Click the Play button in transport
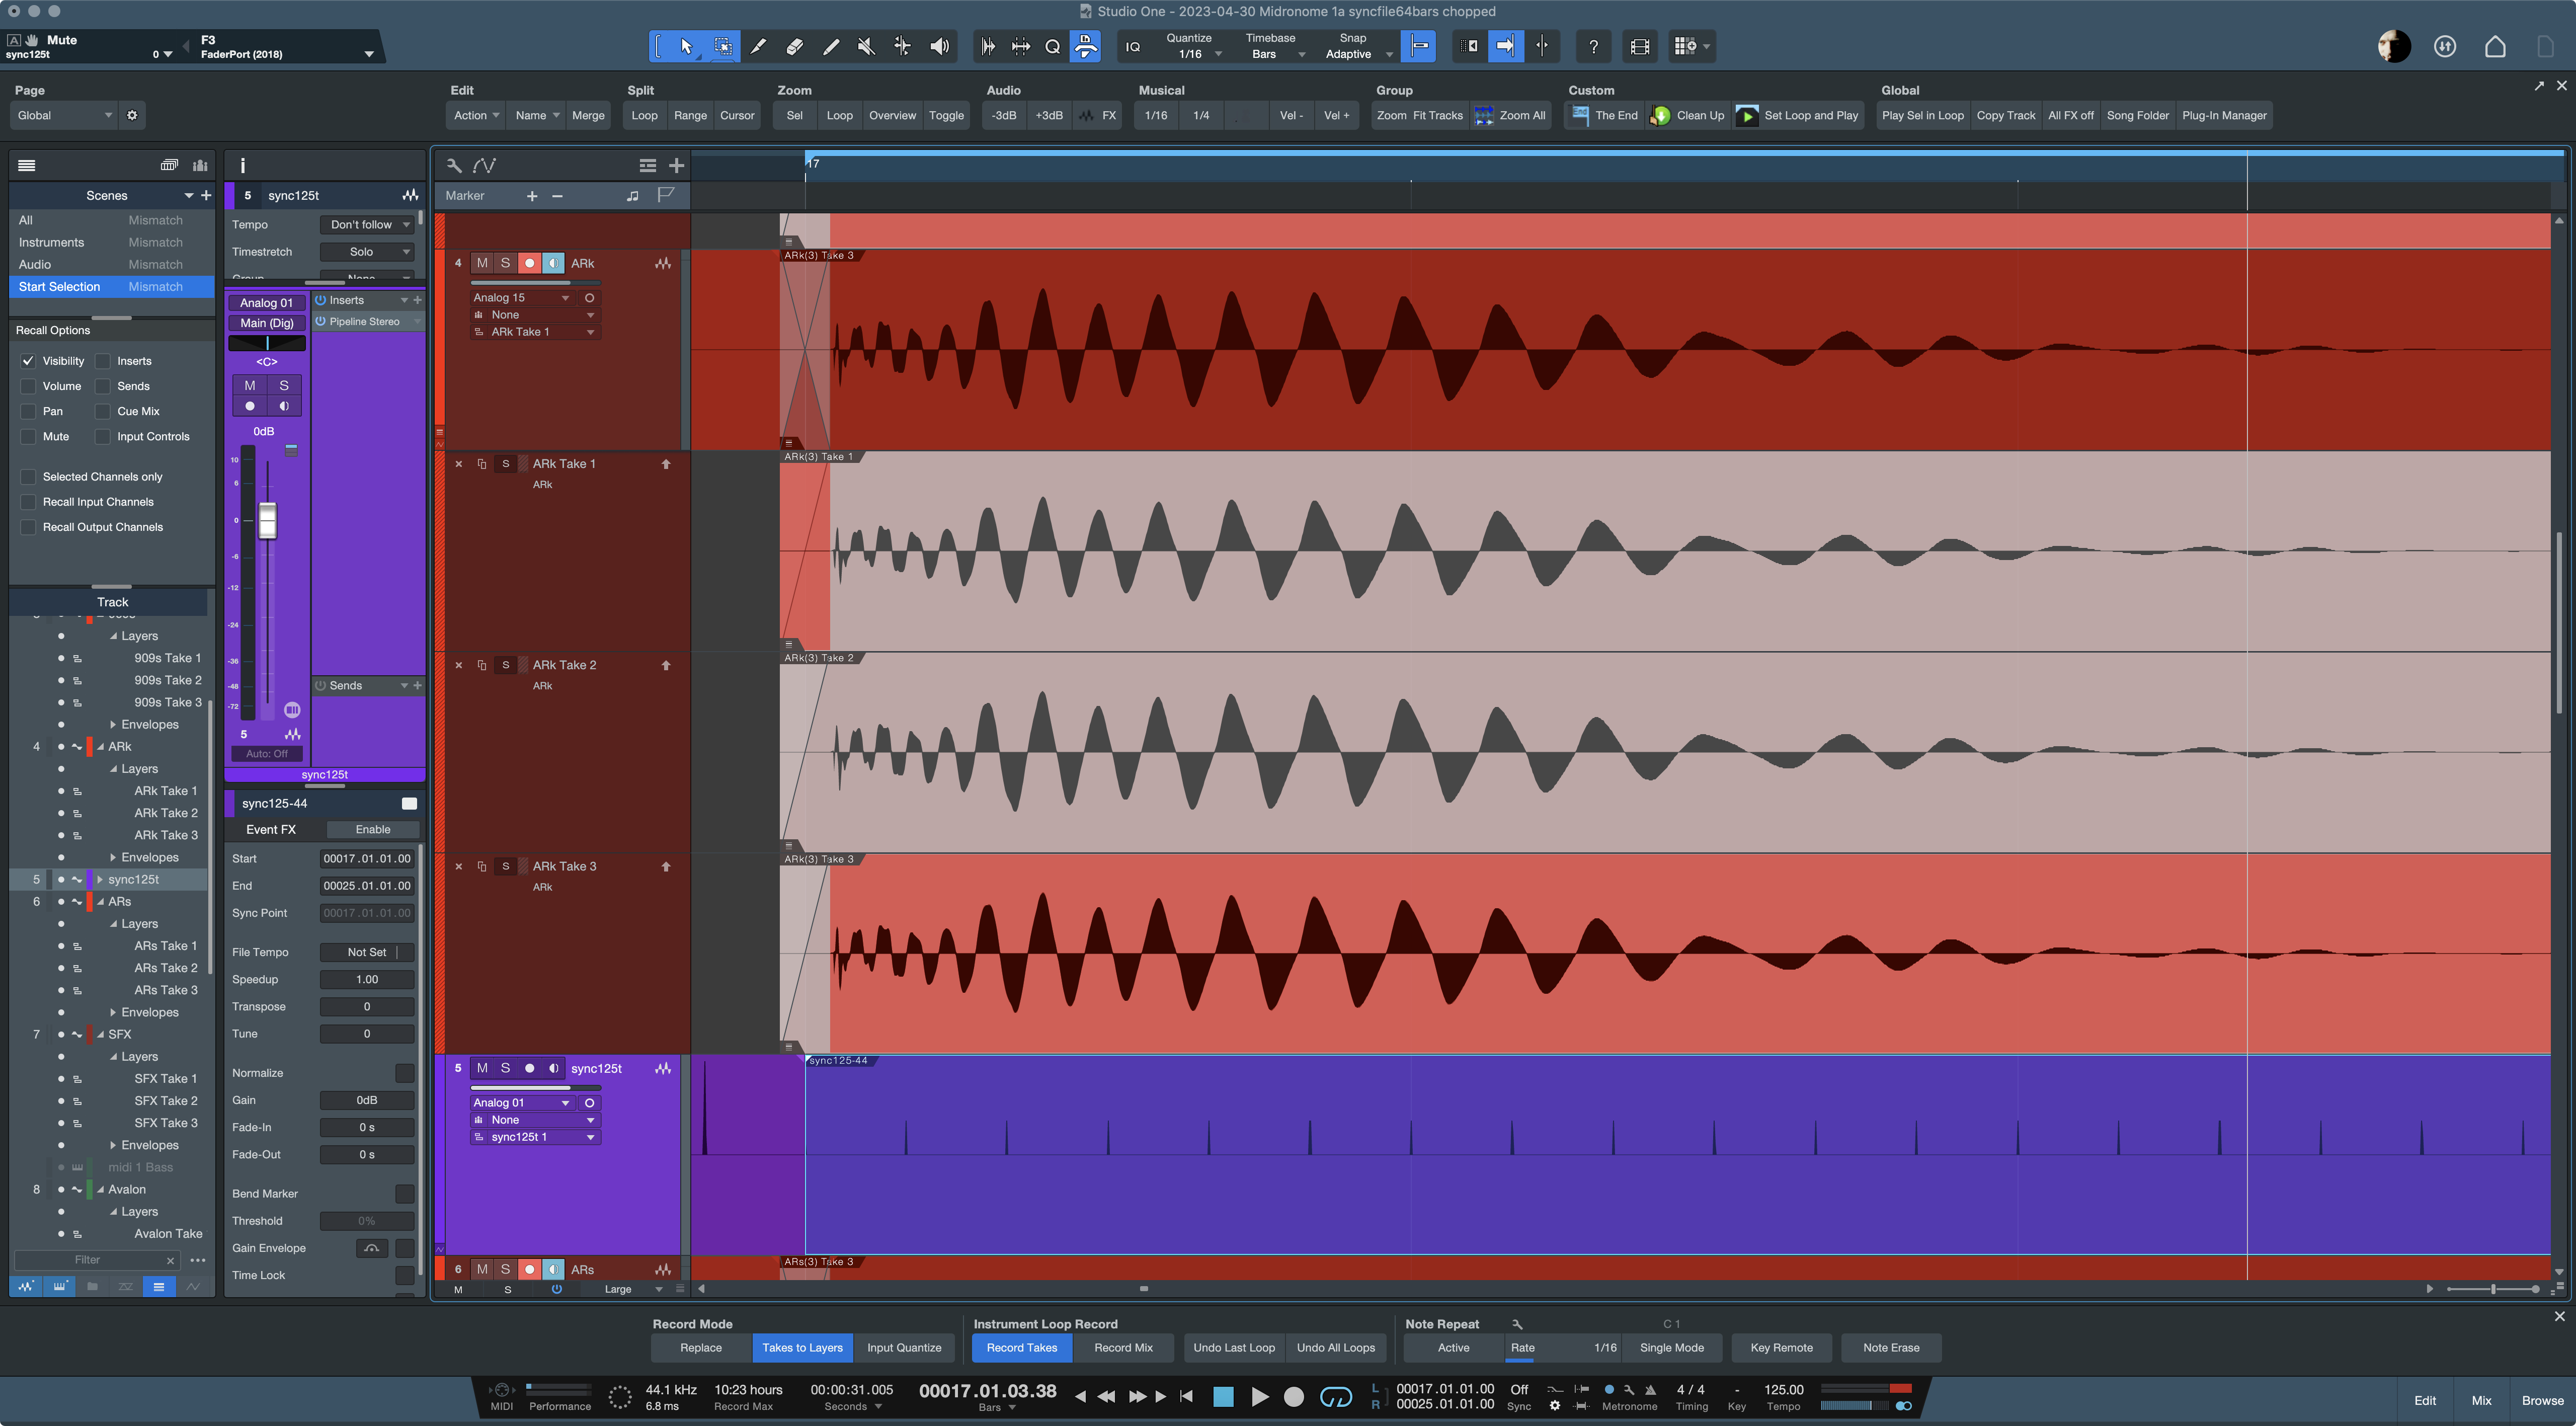Image resolution: width=2576 pixels, height=1426 pixels. pyautogui.click(x=1259, y=1397)
